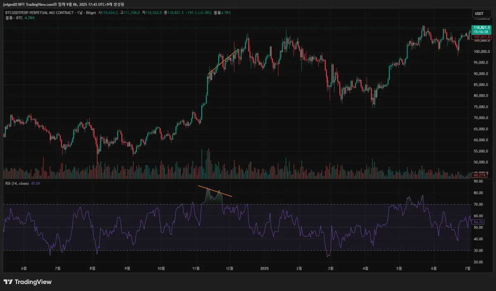Click the TradingView logo icon
The image size is (496, 291).
click(x=8, y=282)
